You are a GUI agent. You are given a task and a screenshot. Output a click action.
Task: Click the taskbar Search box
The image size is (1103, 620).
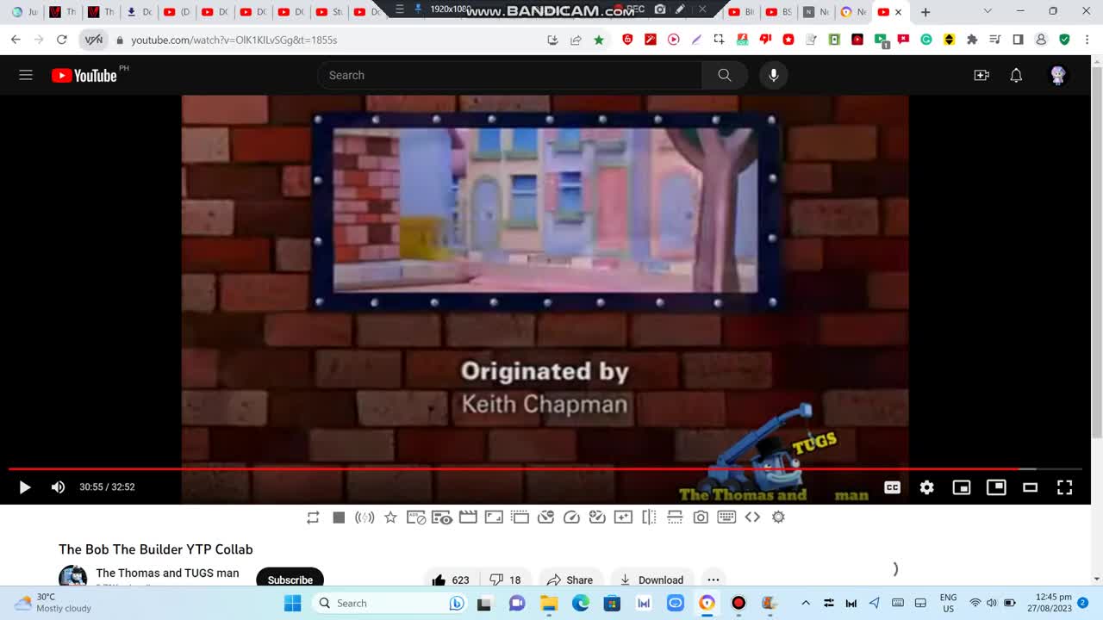(x=389, y=603)
